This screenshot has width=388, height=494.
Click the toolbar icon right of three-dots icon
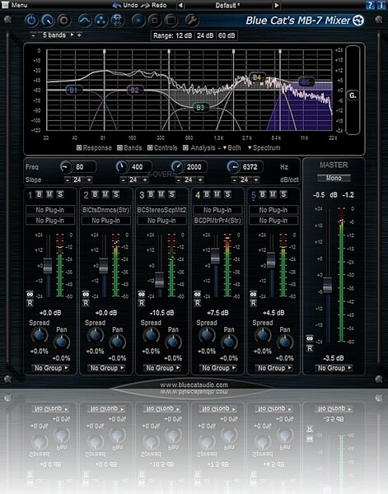tap(117, 21)
